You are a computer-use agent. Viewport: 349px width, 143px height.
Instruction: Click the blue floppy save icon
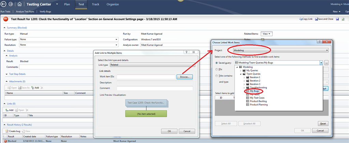click(x=337, y=19)
